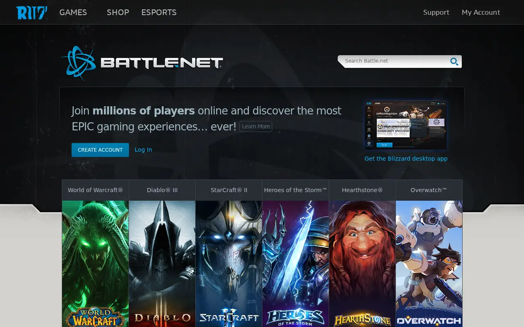Open My Account menu
The width and height of the screenshot is (524, 327).
pos(481,12)
